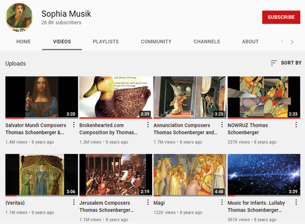Open options menu for Magi video
Image resolution: width=305 pixels, height=224 pixels.
point(222,202)
